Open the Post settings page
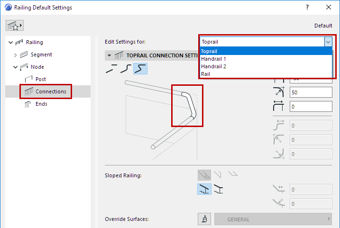The height and width of the screenshot is (228, 340). click(41, 79)
